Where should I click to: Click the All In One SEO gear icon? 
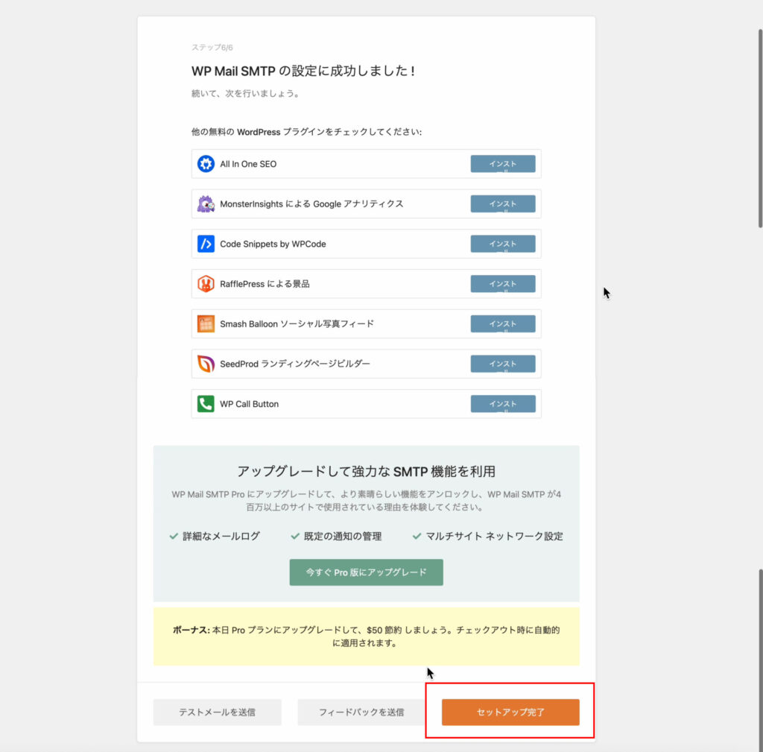coord(206,163)
